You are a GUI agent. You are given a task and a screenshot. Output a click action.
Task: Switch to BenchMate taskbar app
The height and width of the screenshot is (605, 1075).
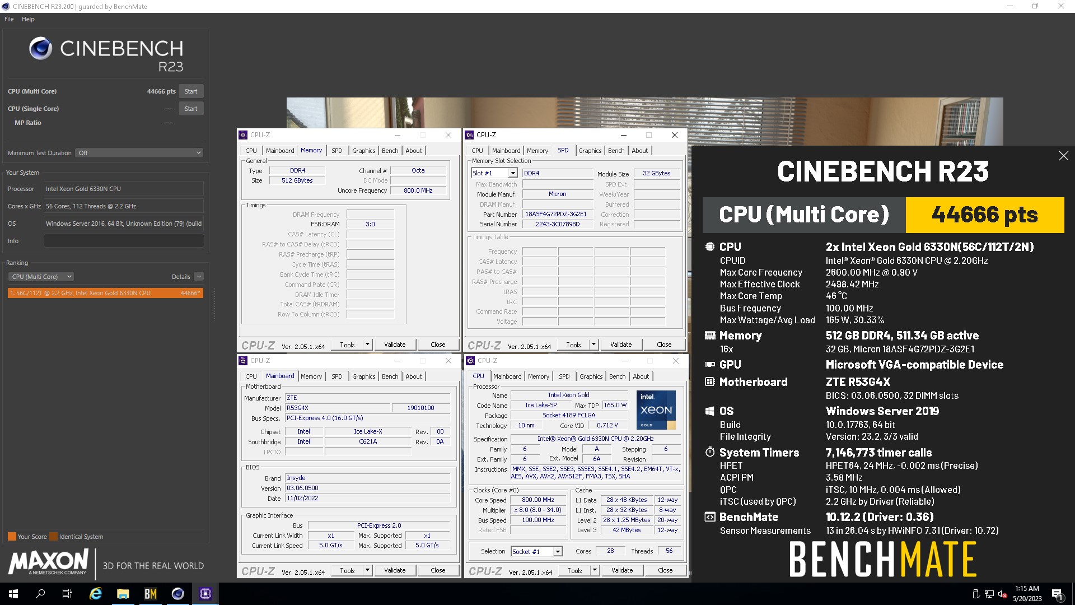point(150,594)
